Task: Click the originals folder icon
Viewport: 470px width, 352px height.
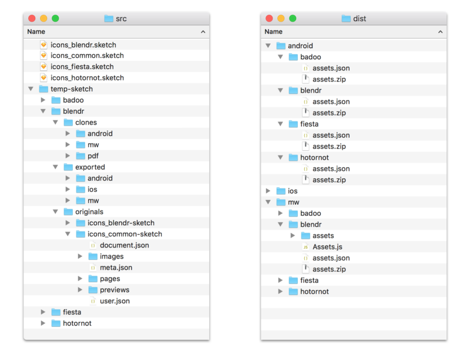Action: (68, 212)
